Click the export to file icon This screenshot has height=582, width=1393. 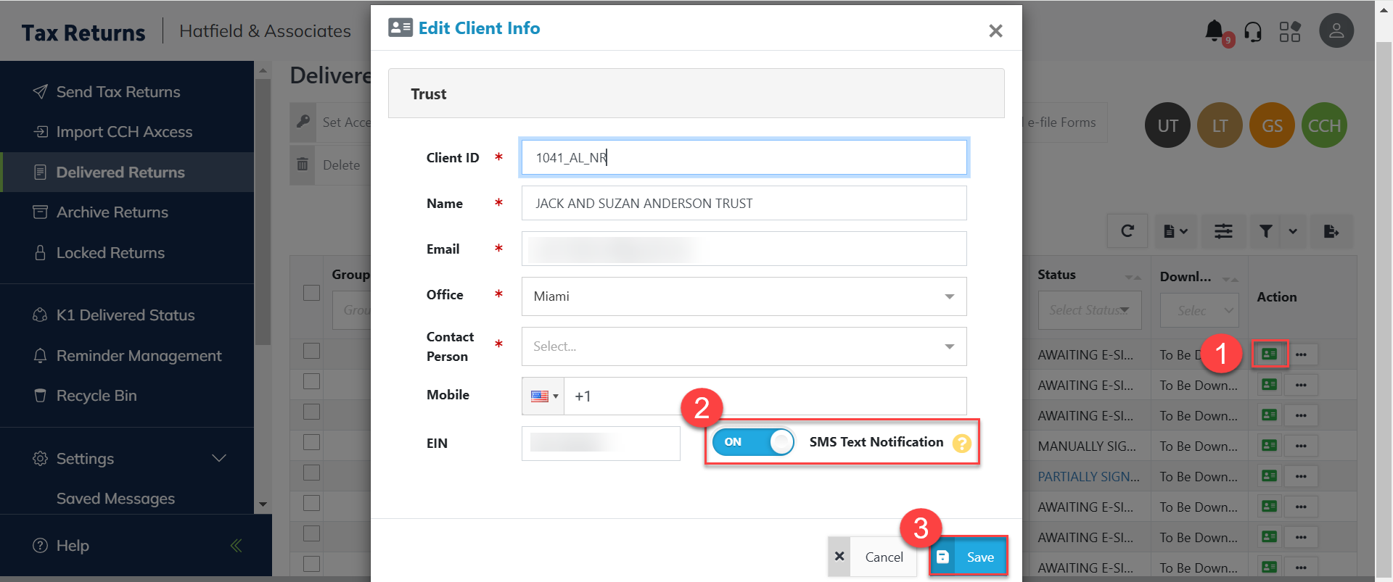(1331, 231)
